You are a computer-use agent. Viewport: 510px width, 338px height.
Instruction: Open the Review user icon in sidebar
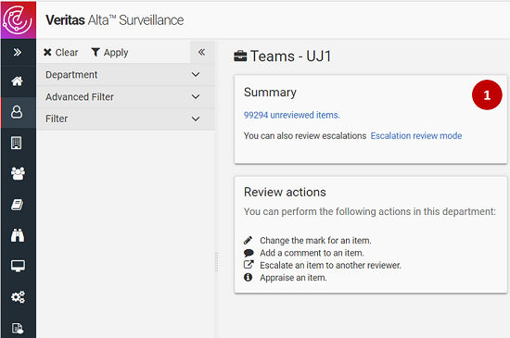pos(17,112)
